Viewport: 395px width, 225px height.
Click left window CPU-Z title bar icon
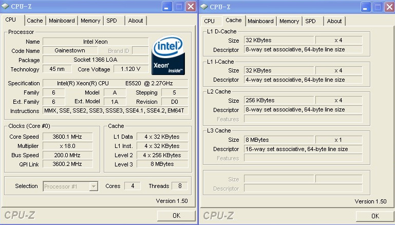[x=5, y=6]
